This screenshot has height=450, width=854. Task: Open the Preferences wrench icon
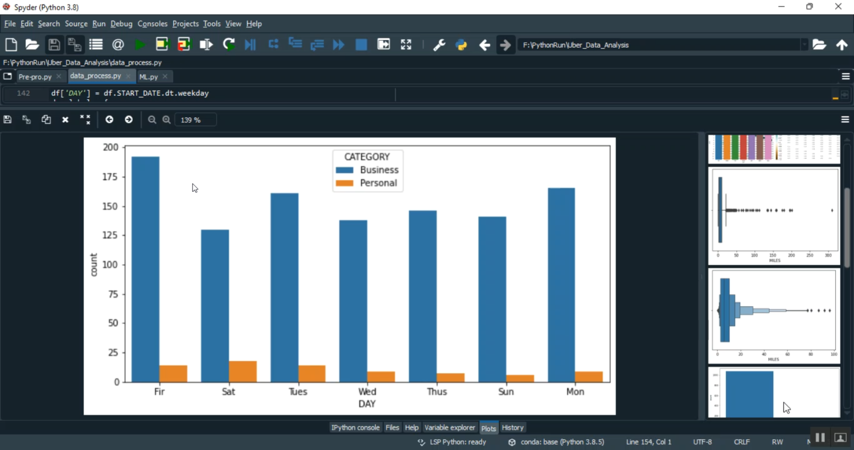[439, 45]
